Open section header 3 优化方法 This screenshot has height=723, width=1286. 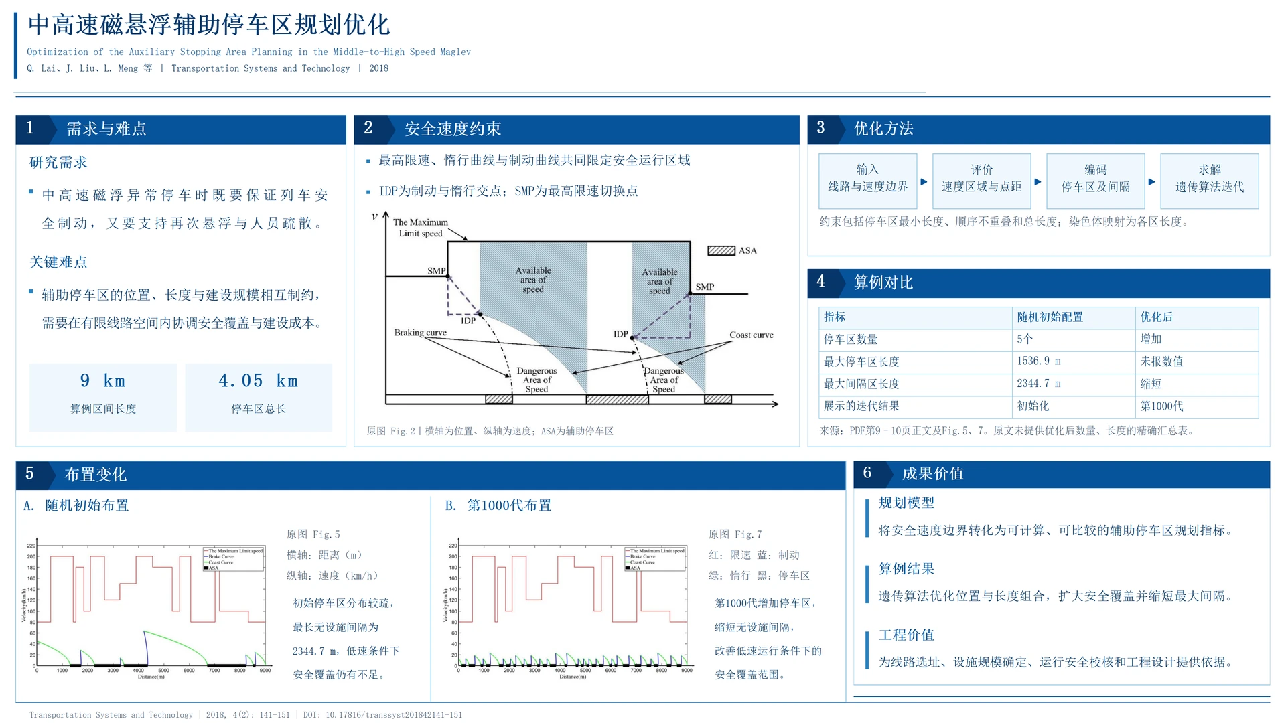1038,129
